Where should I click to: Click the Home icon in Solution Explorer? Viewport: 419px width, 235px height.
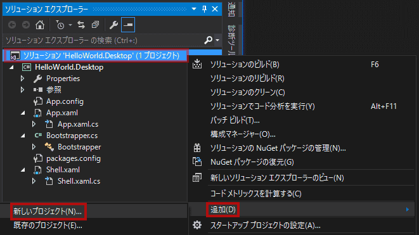(40, 25)
